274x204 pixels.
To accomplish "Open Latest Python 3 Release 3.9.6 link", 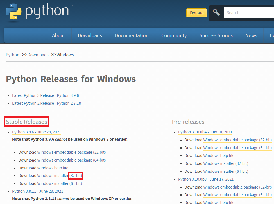I will pyautogui.click(x=46, y=95).
